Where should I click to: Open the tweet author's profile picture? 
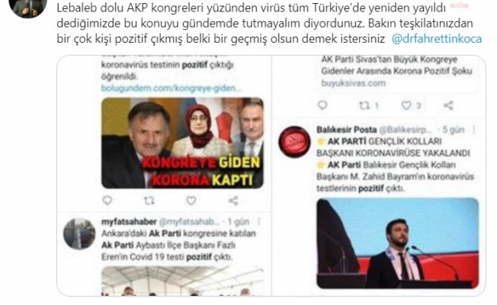[x=28, y=5]
